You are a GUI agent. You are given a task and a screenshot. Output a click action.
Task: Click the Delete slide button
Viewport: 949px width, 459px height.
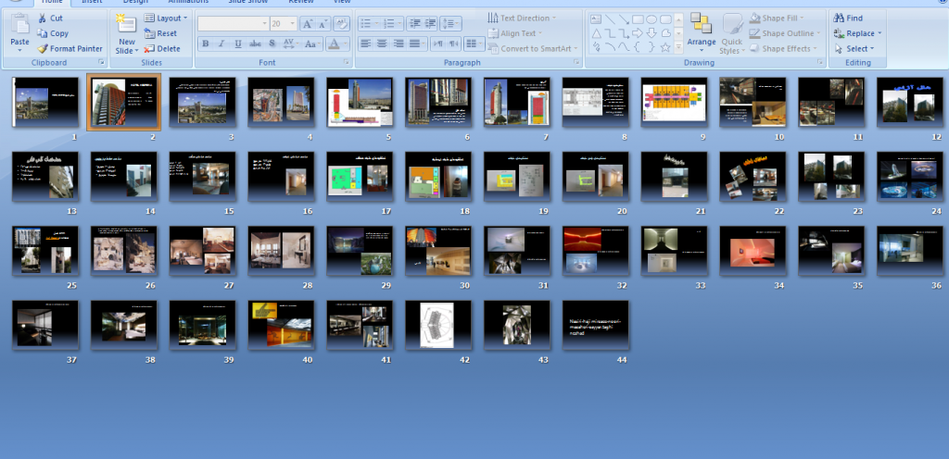[161, 49]
